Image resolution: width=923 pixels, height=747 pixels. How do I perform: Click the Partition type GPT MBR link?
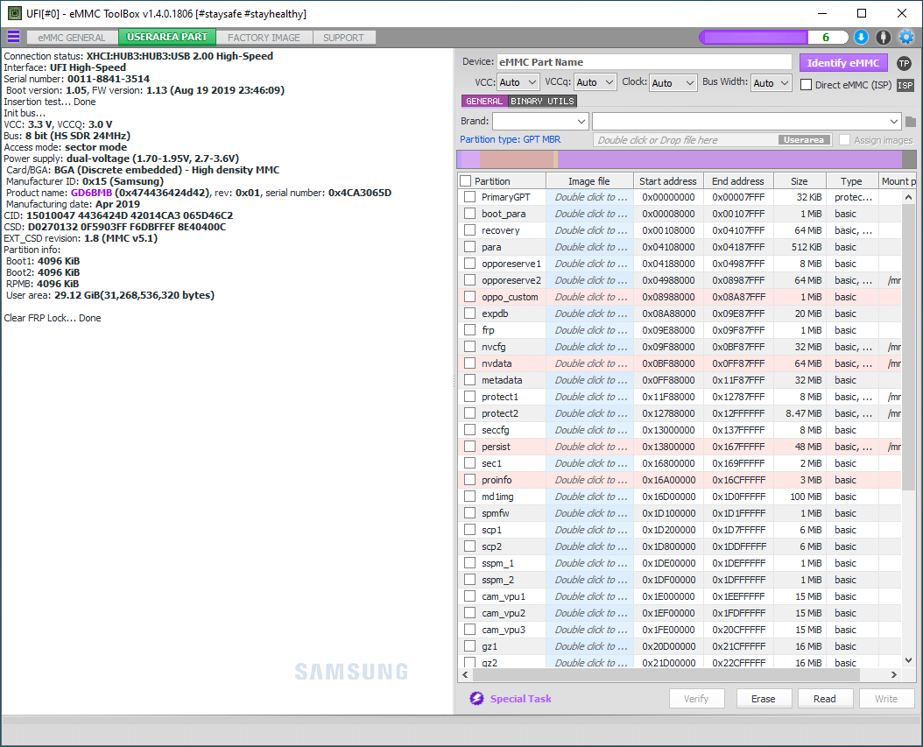tap(510, 139)
